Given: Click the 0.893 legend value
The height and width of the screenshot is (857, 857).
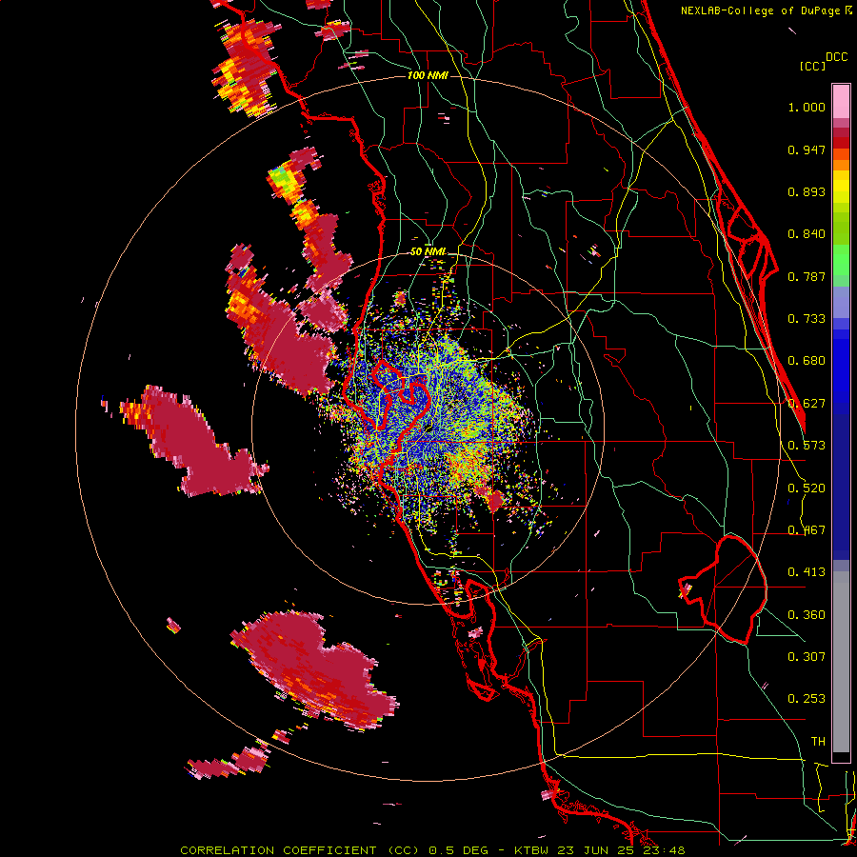Looking at the screenshot, I should pos(807,191).
